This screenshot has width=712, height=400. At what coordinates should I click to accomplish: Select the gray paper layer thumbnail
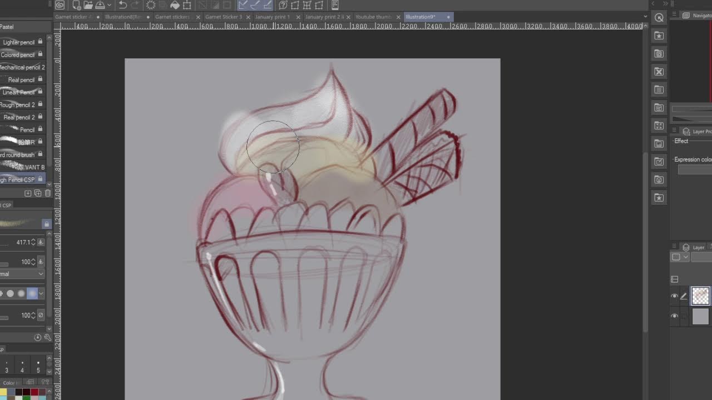700,316
